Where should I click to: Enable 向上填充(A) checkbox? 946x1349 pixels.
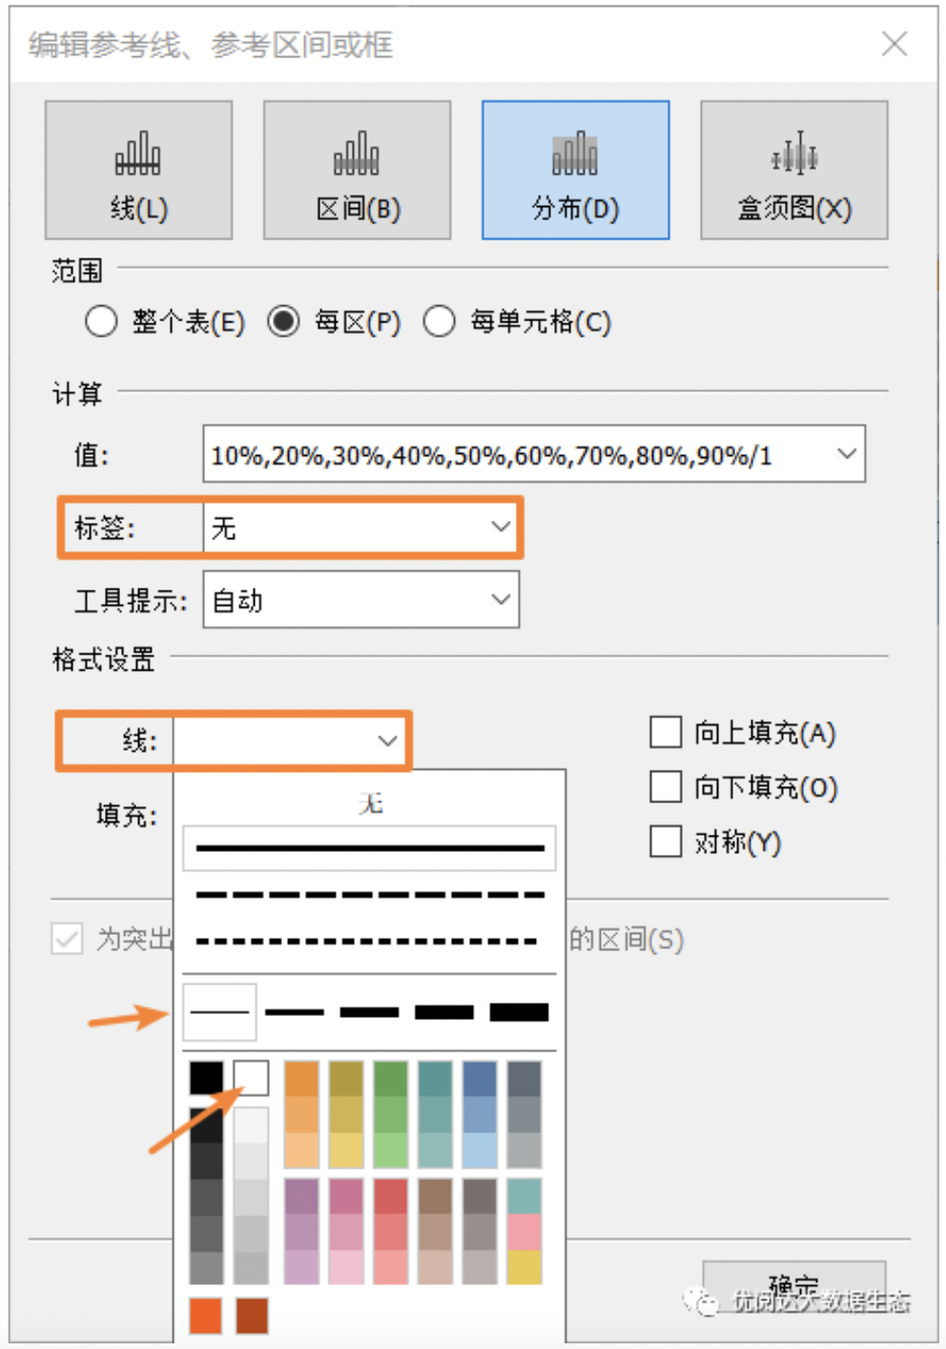(x=666, y=733)
